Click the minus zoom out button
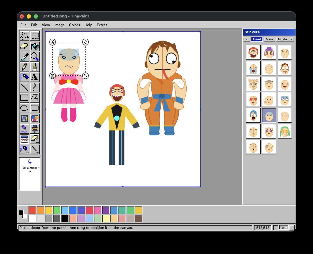 276,228
